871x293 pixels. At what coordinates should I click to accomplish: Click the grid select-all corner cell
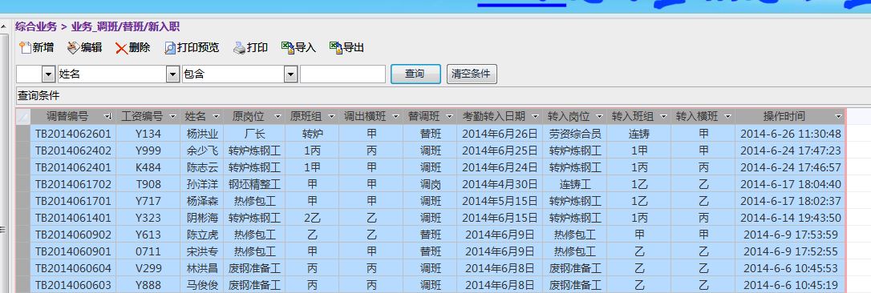(23, 117)
